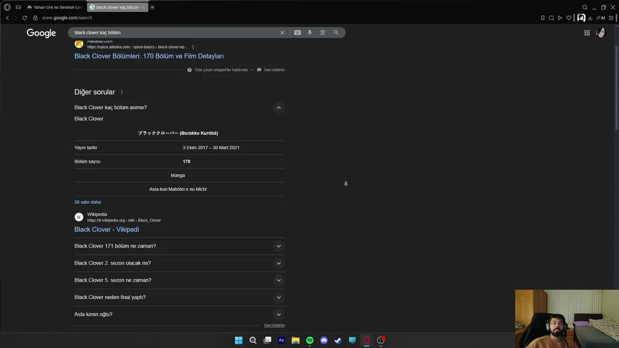Select the black clover kaç bölüm tab
The width and height of the screenshot is (619, 348).
pyautogui.click(x=117, y=7)
